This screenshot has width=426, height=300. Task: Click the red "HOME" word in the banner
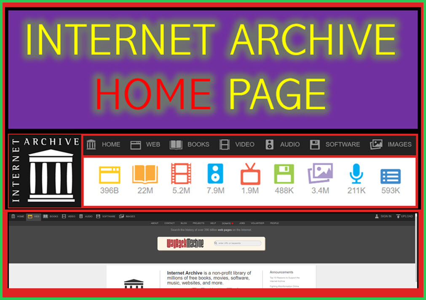point(153,94)
